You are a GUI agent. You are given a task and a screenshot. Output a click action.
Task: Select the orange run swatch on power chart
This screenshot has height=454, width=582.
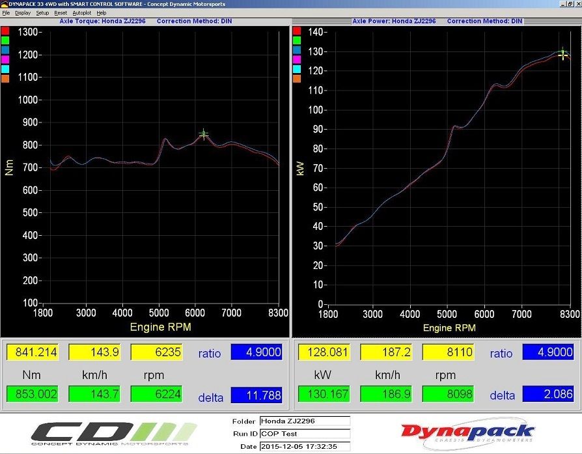point(296,78)
